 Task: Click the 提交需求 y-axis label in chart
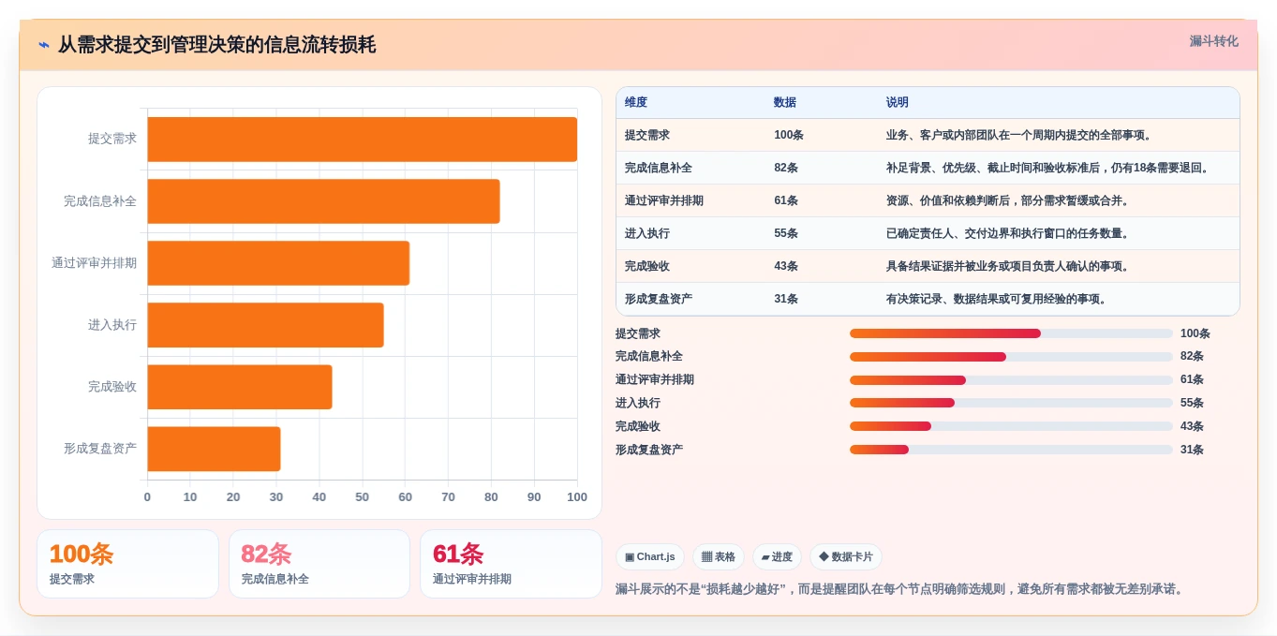click(x=112, y=139)
